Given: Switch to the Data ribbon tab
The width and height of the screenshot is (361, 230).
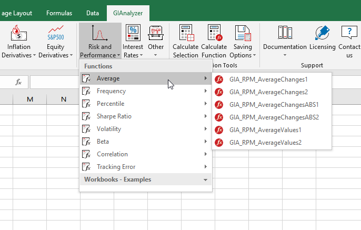Looking at the screenshot, I should click(93, 13).
